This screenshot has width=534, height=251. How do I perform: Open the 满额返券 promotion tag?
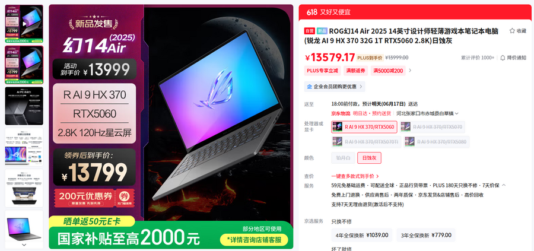pyautogui.click(x=355, y=71)
